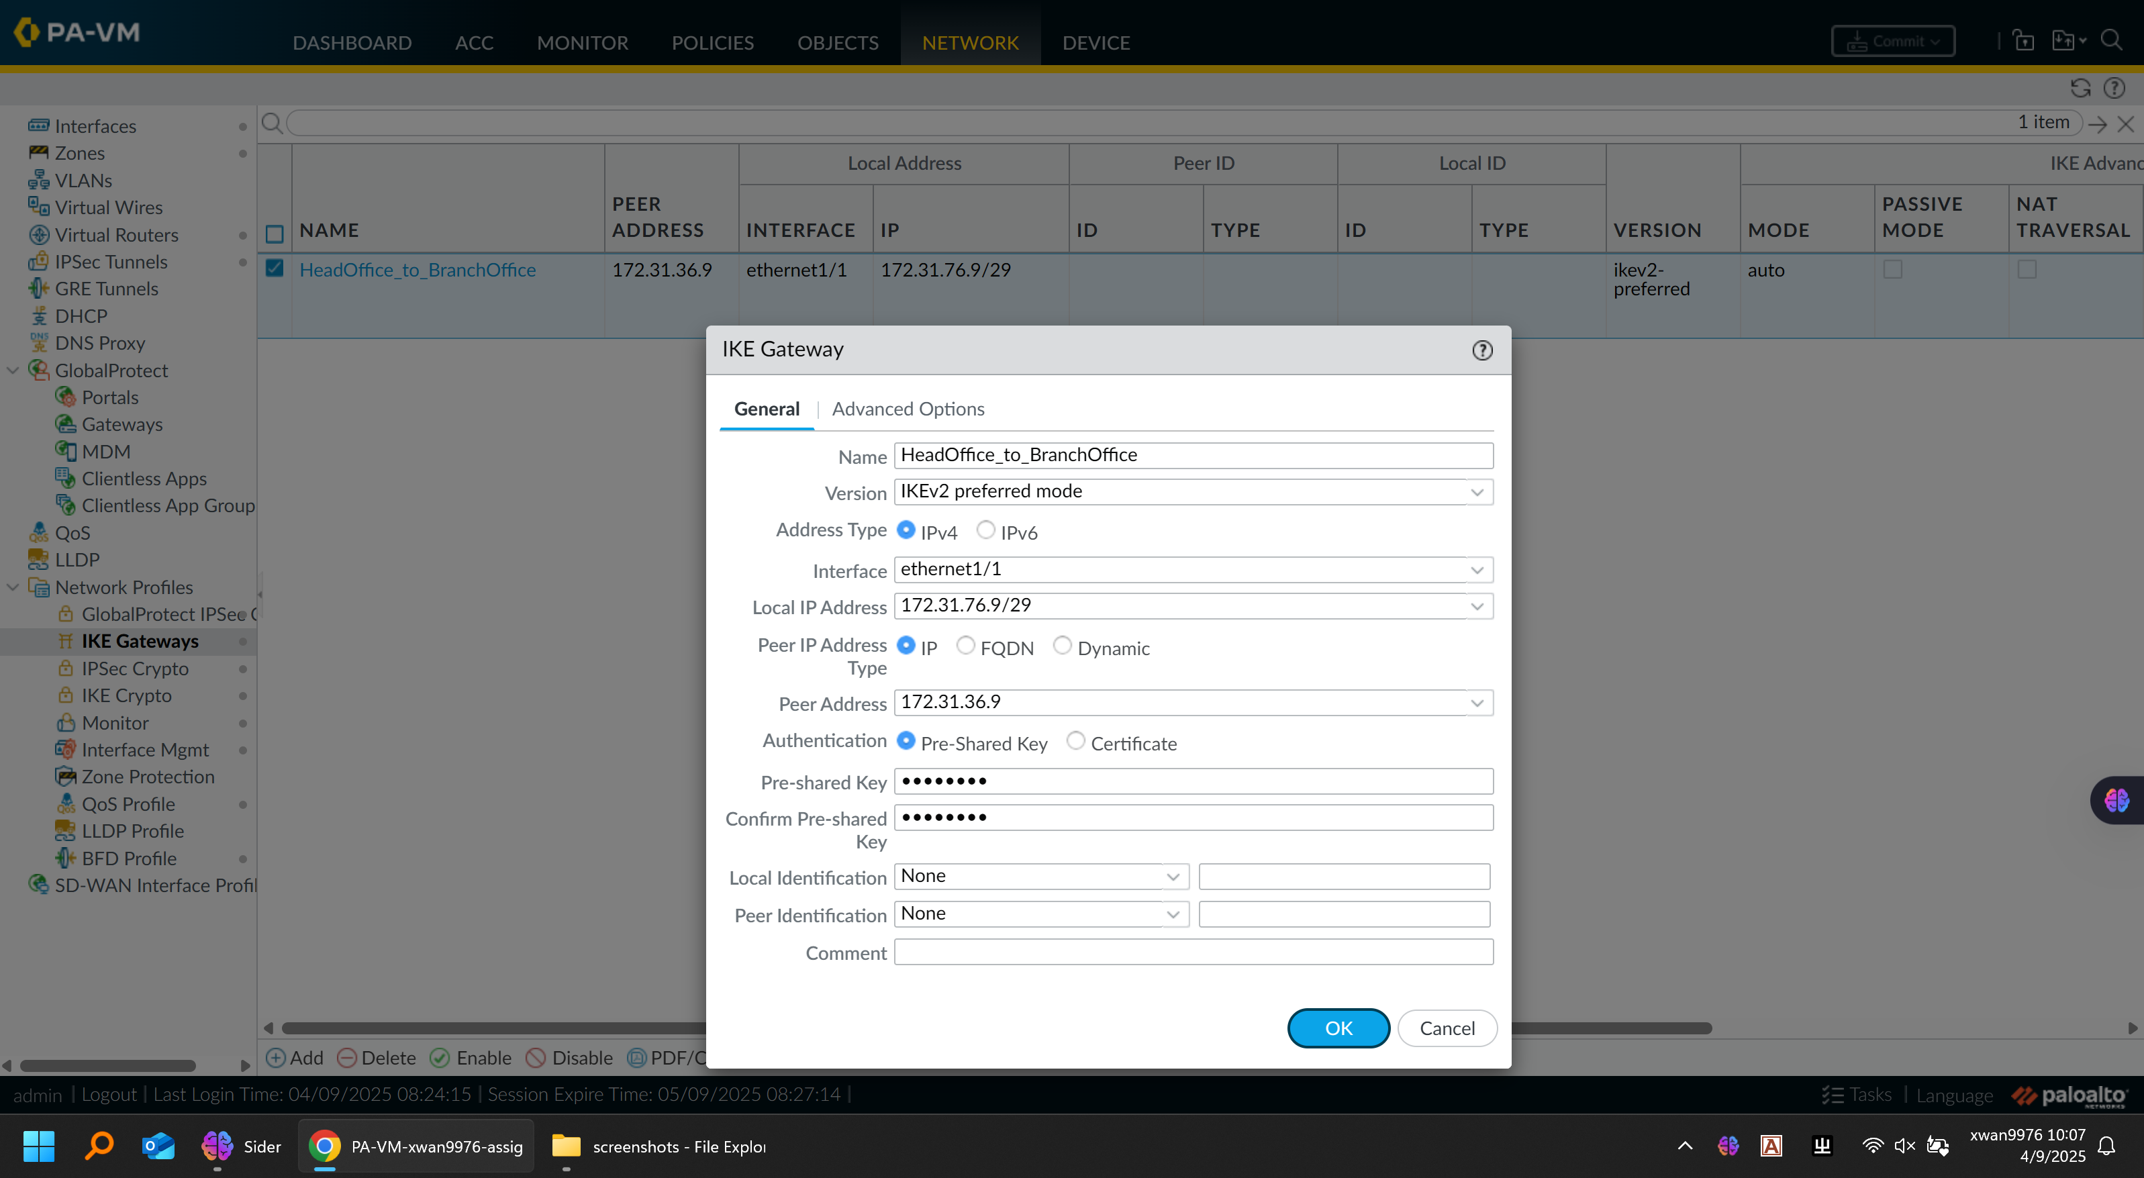The image size is (2144, 1178).
Task: Click the OK button
Action: point(1338,1028)
